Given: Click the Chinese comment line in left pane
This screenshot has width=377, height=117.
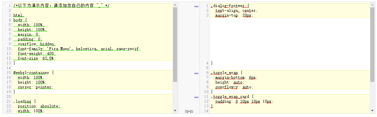Looking at the screenshot, I should tap(61, 5).
